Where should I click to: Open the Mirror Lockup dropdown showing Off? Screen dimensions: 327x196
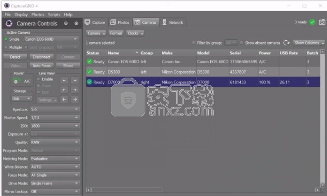(x=55, y=192)
